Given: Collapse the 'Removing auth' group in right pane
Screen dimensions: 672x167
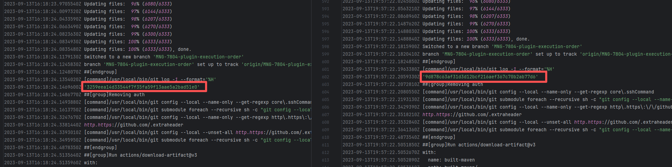Looking at the screenshot, I should click(x=452, y=85).
